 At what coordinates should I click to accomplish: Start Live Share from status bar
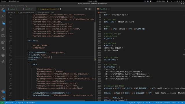pyautogui.click(x=31, y=103)
